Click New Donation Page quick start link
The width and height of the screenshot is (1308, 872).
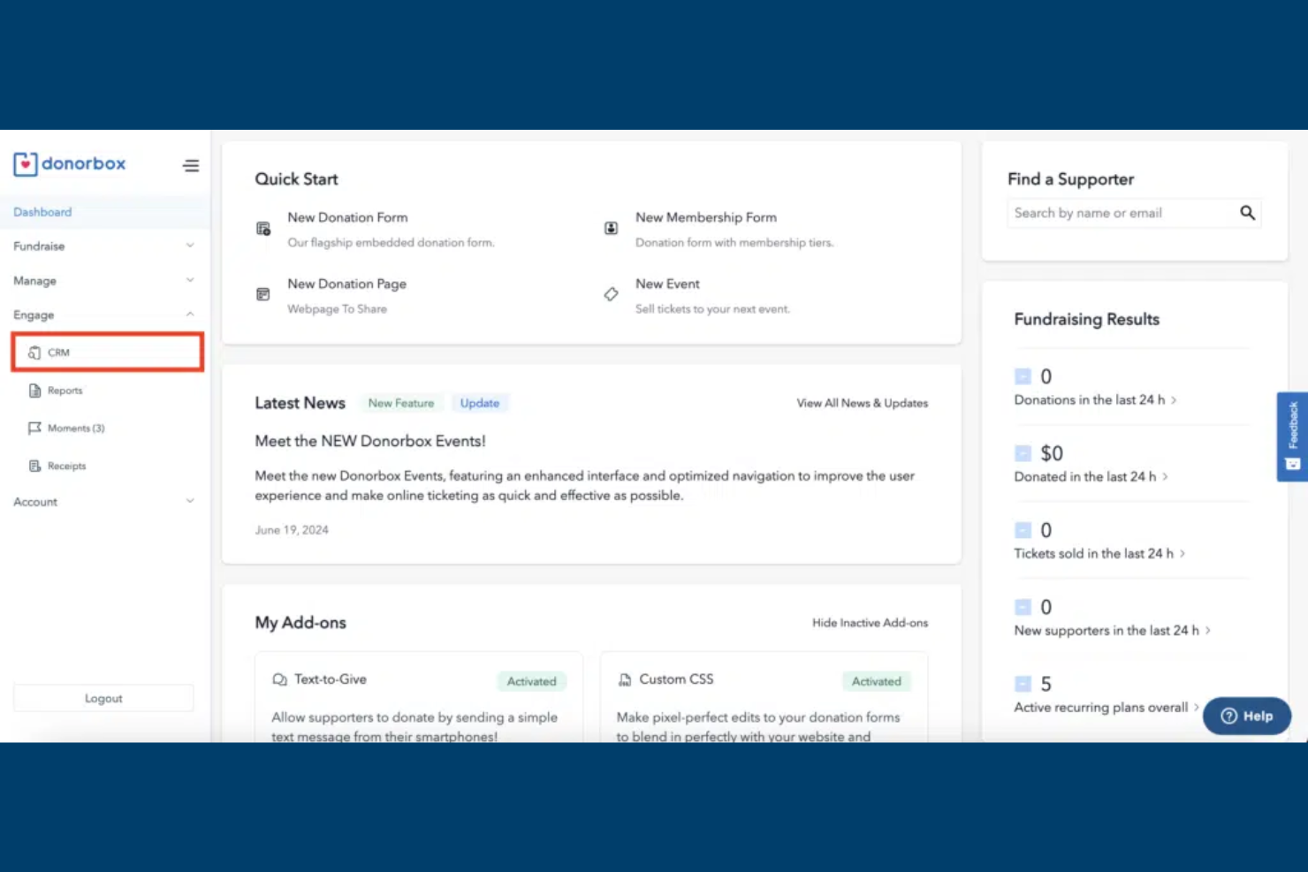346,284
